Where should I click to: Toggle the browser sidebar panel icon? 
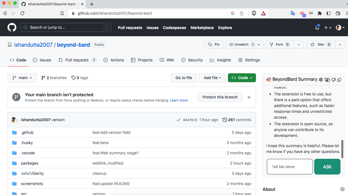click(x=329, y=13)
